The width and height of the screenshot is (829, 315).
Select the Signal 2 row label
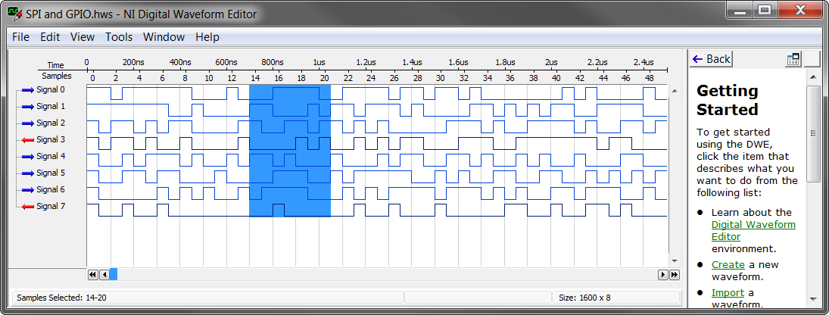tap(51, 123)
